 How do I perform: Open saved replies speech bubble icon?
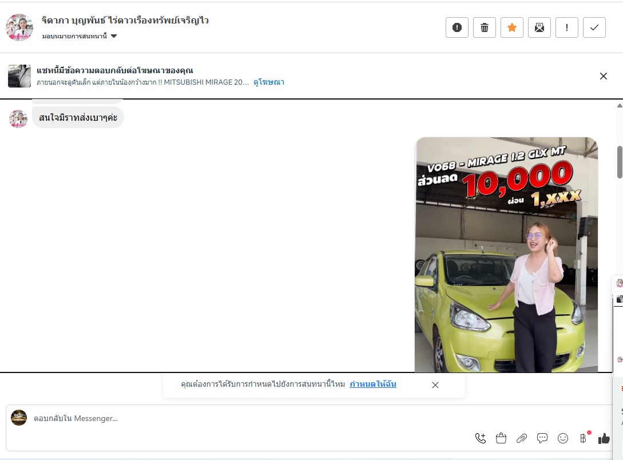pyautogui.click(x=542, y=438)
